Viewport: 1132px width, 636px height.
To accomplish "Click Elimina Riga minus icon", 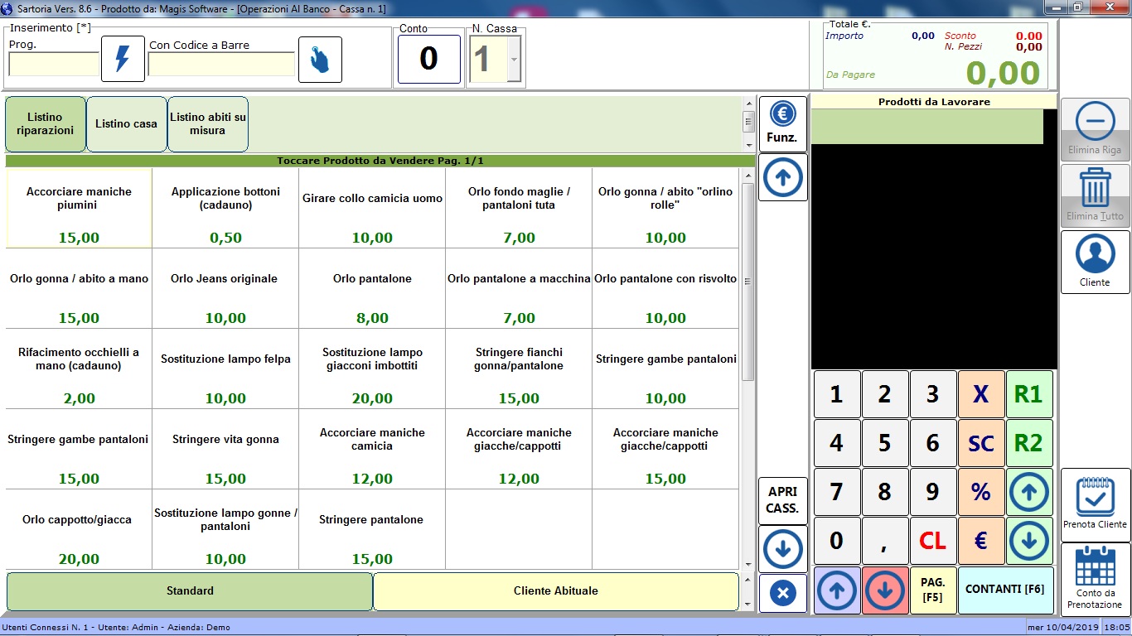I will 1095,129.
